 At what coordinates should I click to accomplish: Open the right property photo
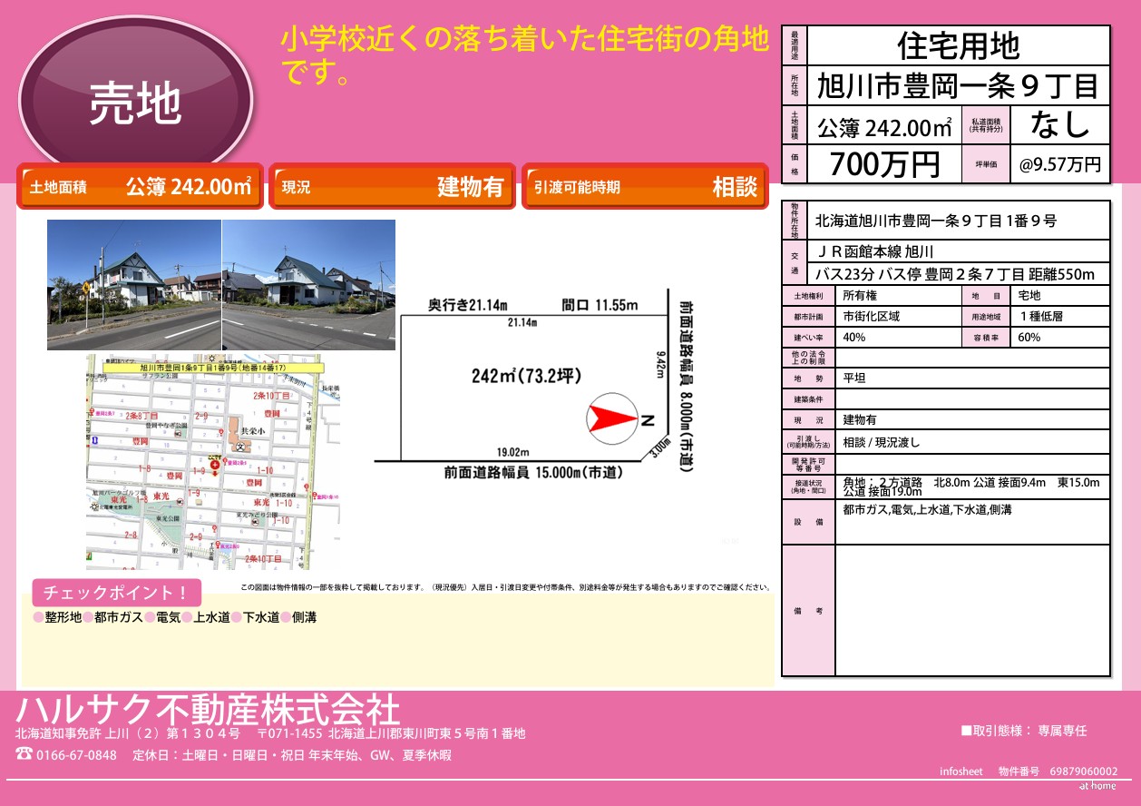click(308, 284)
